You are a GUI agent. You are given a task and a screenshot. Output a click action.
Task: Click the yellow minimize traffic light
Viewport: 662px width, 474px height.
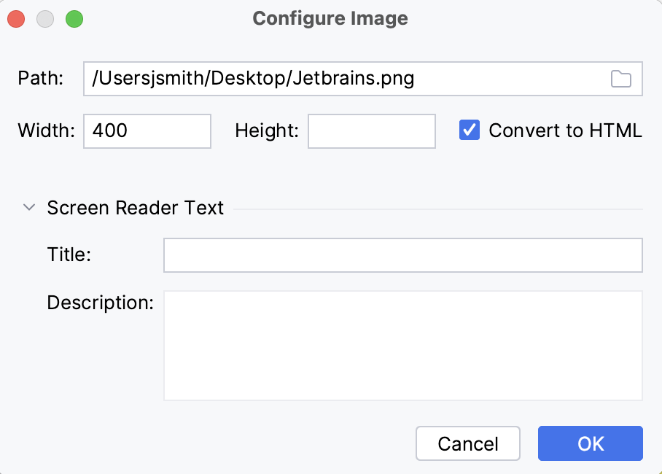pos(44,19)
